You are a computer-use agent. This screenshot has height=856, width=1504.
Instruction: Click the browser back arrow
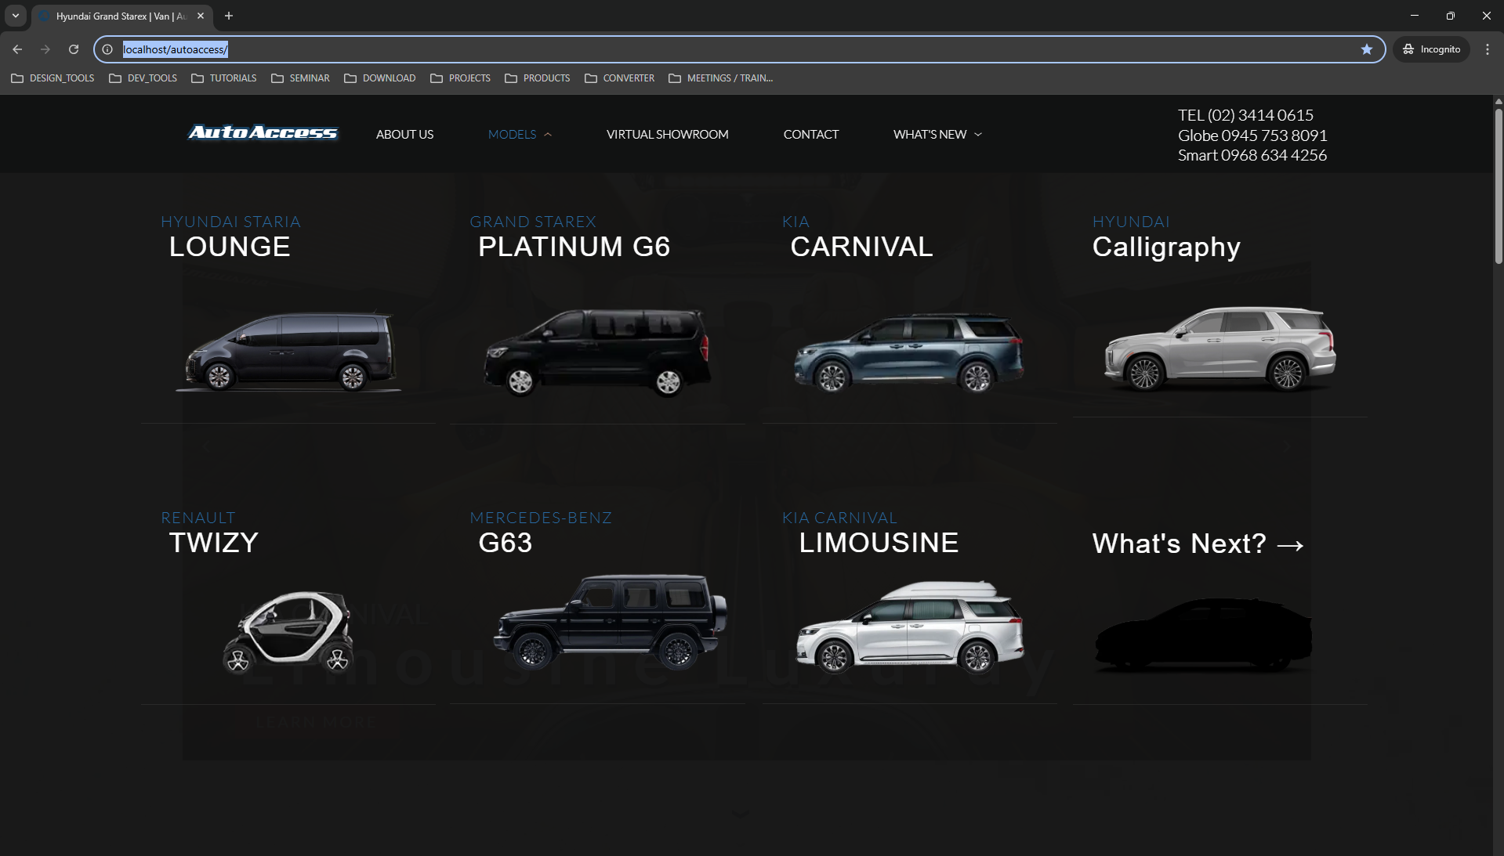[x=17, y=49]
